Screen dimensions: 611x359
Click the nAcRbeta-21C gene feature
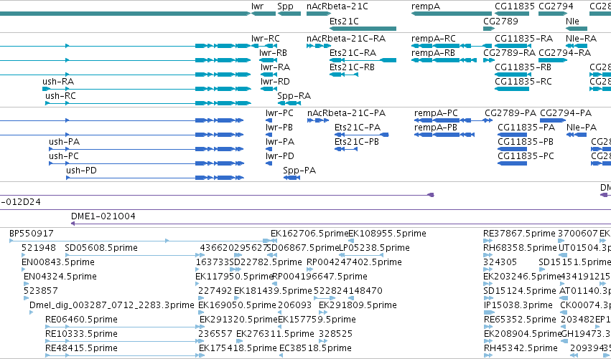tap(319, 14)
